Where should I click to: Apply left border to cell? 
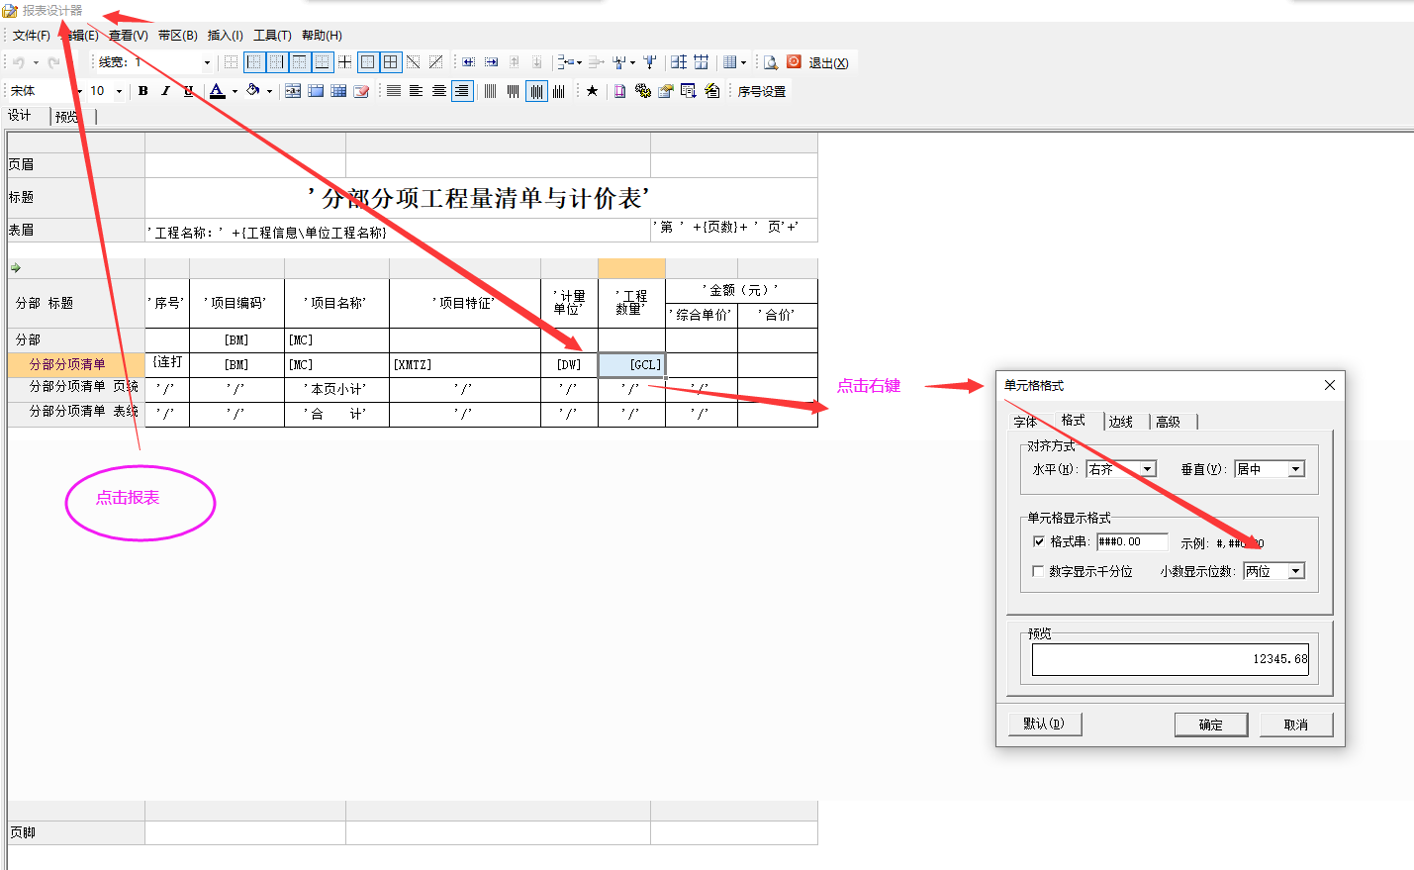click(x=254, y=62)
